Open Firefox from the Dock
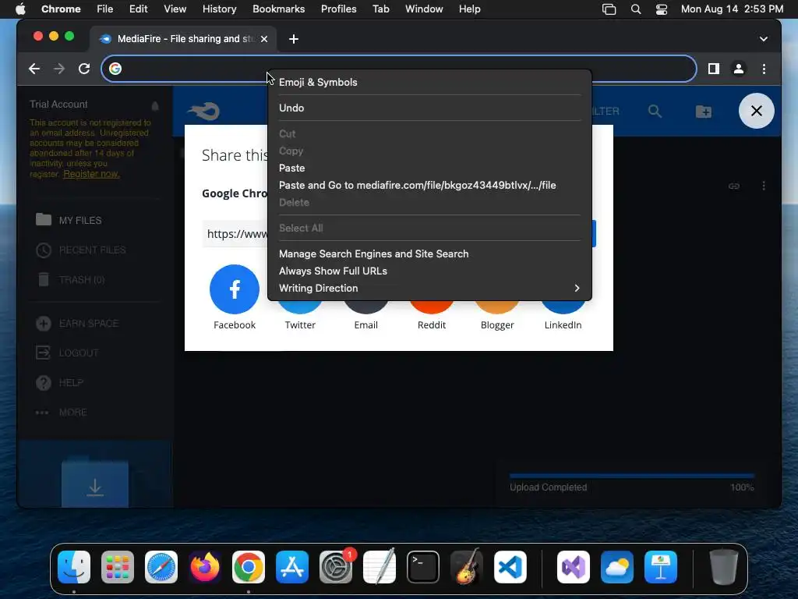This screenshot has width=798, height=599. point(205,567)
